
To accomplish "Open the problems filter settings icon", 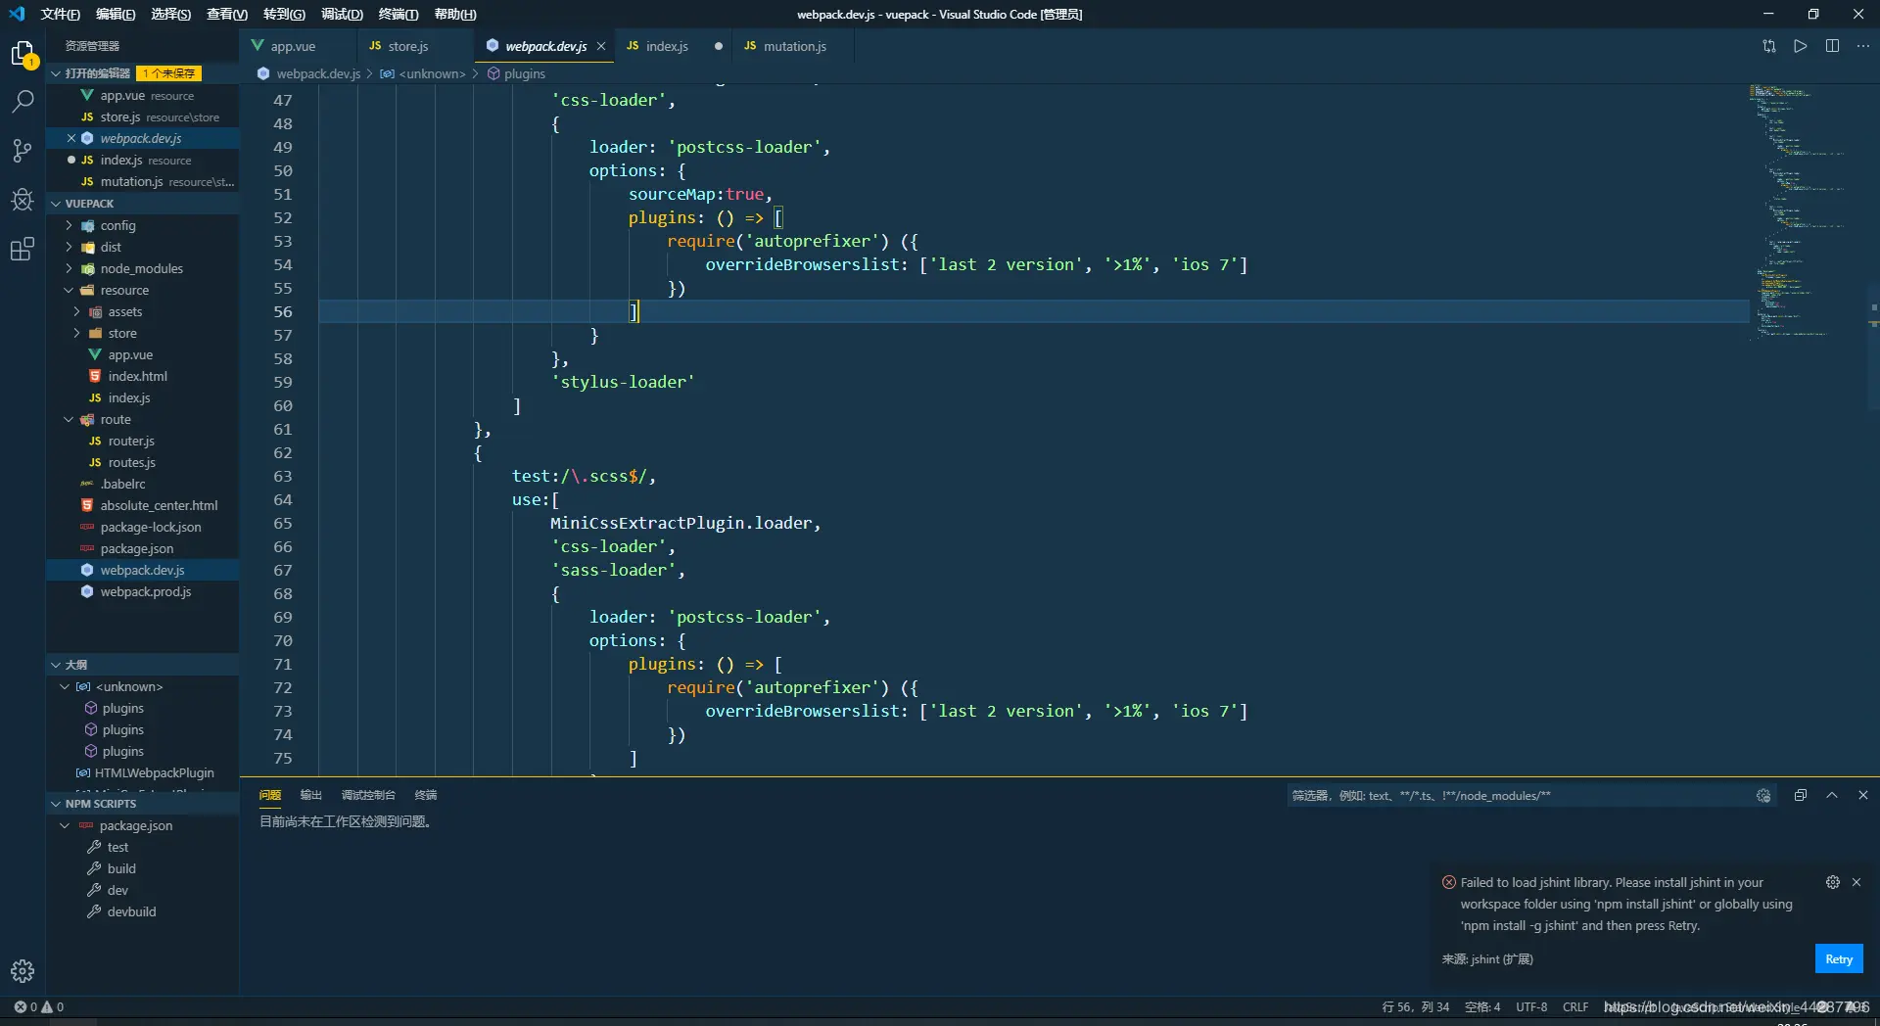I will 1763,795.
